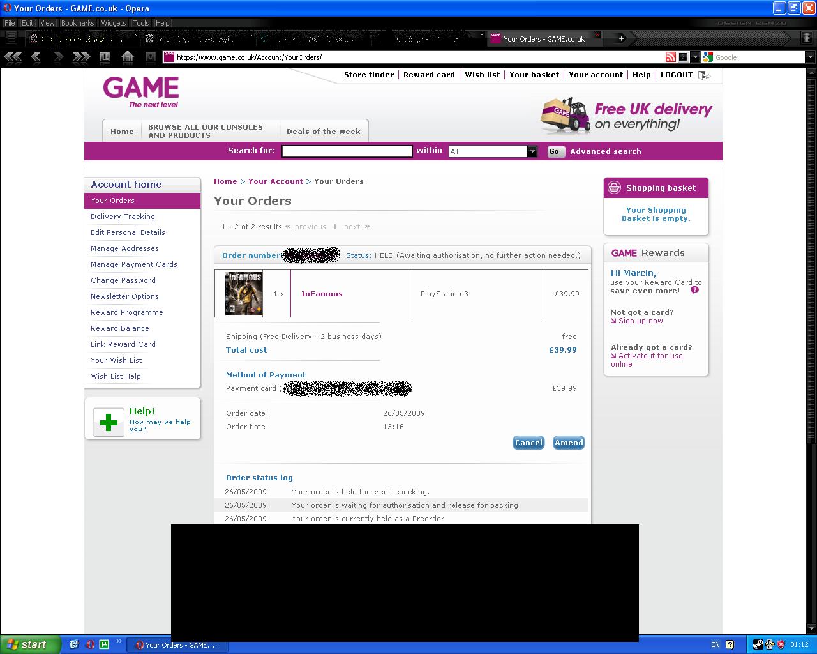
Task: Click the fast forward navigation icon
Action: 81,57
